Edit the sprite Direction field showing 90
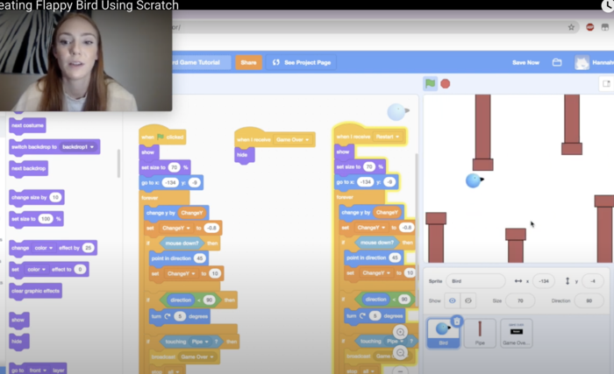Viewport: 614px width, 374px height. point(589,300)
